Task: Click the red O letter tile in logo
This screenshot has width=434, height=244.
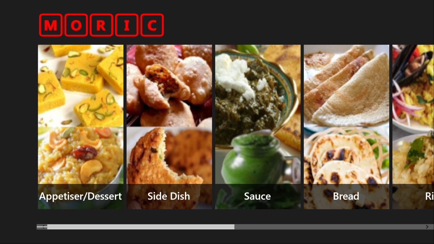Action: (76, 25)
